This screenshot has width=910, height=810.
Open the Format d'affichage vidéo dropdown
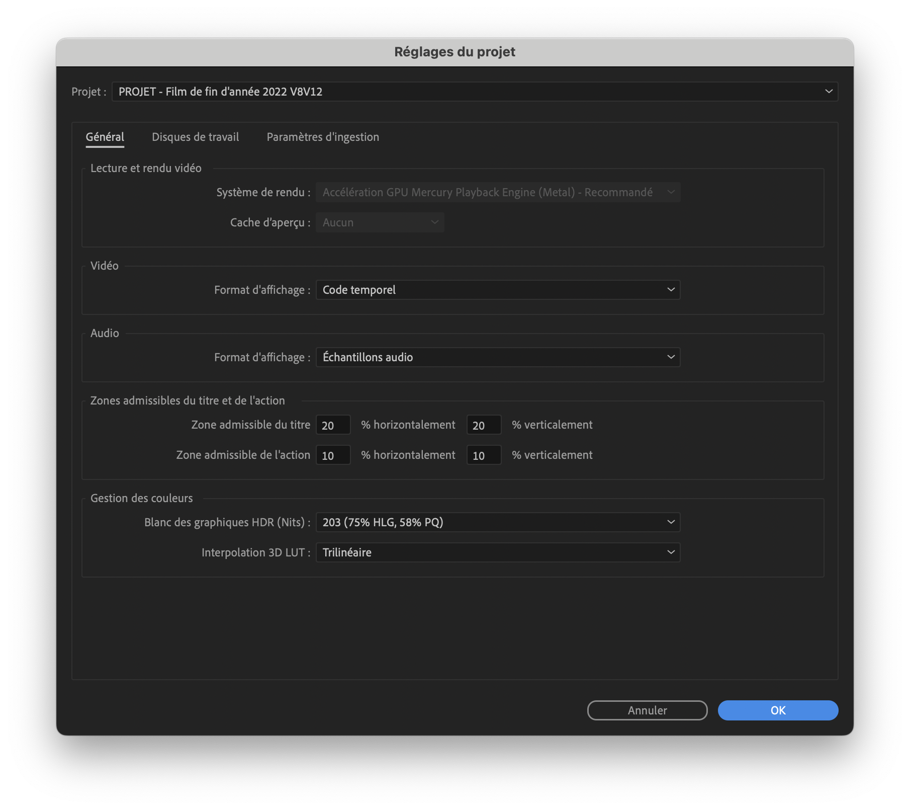[x=498, y=289]
